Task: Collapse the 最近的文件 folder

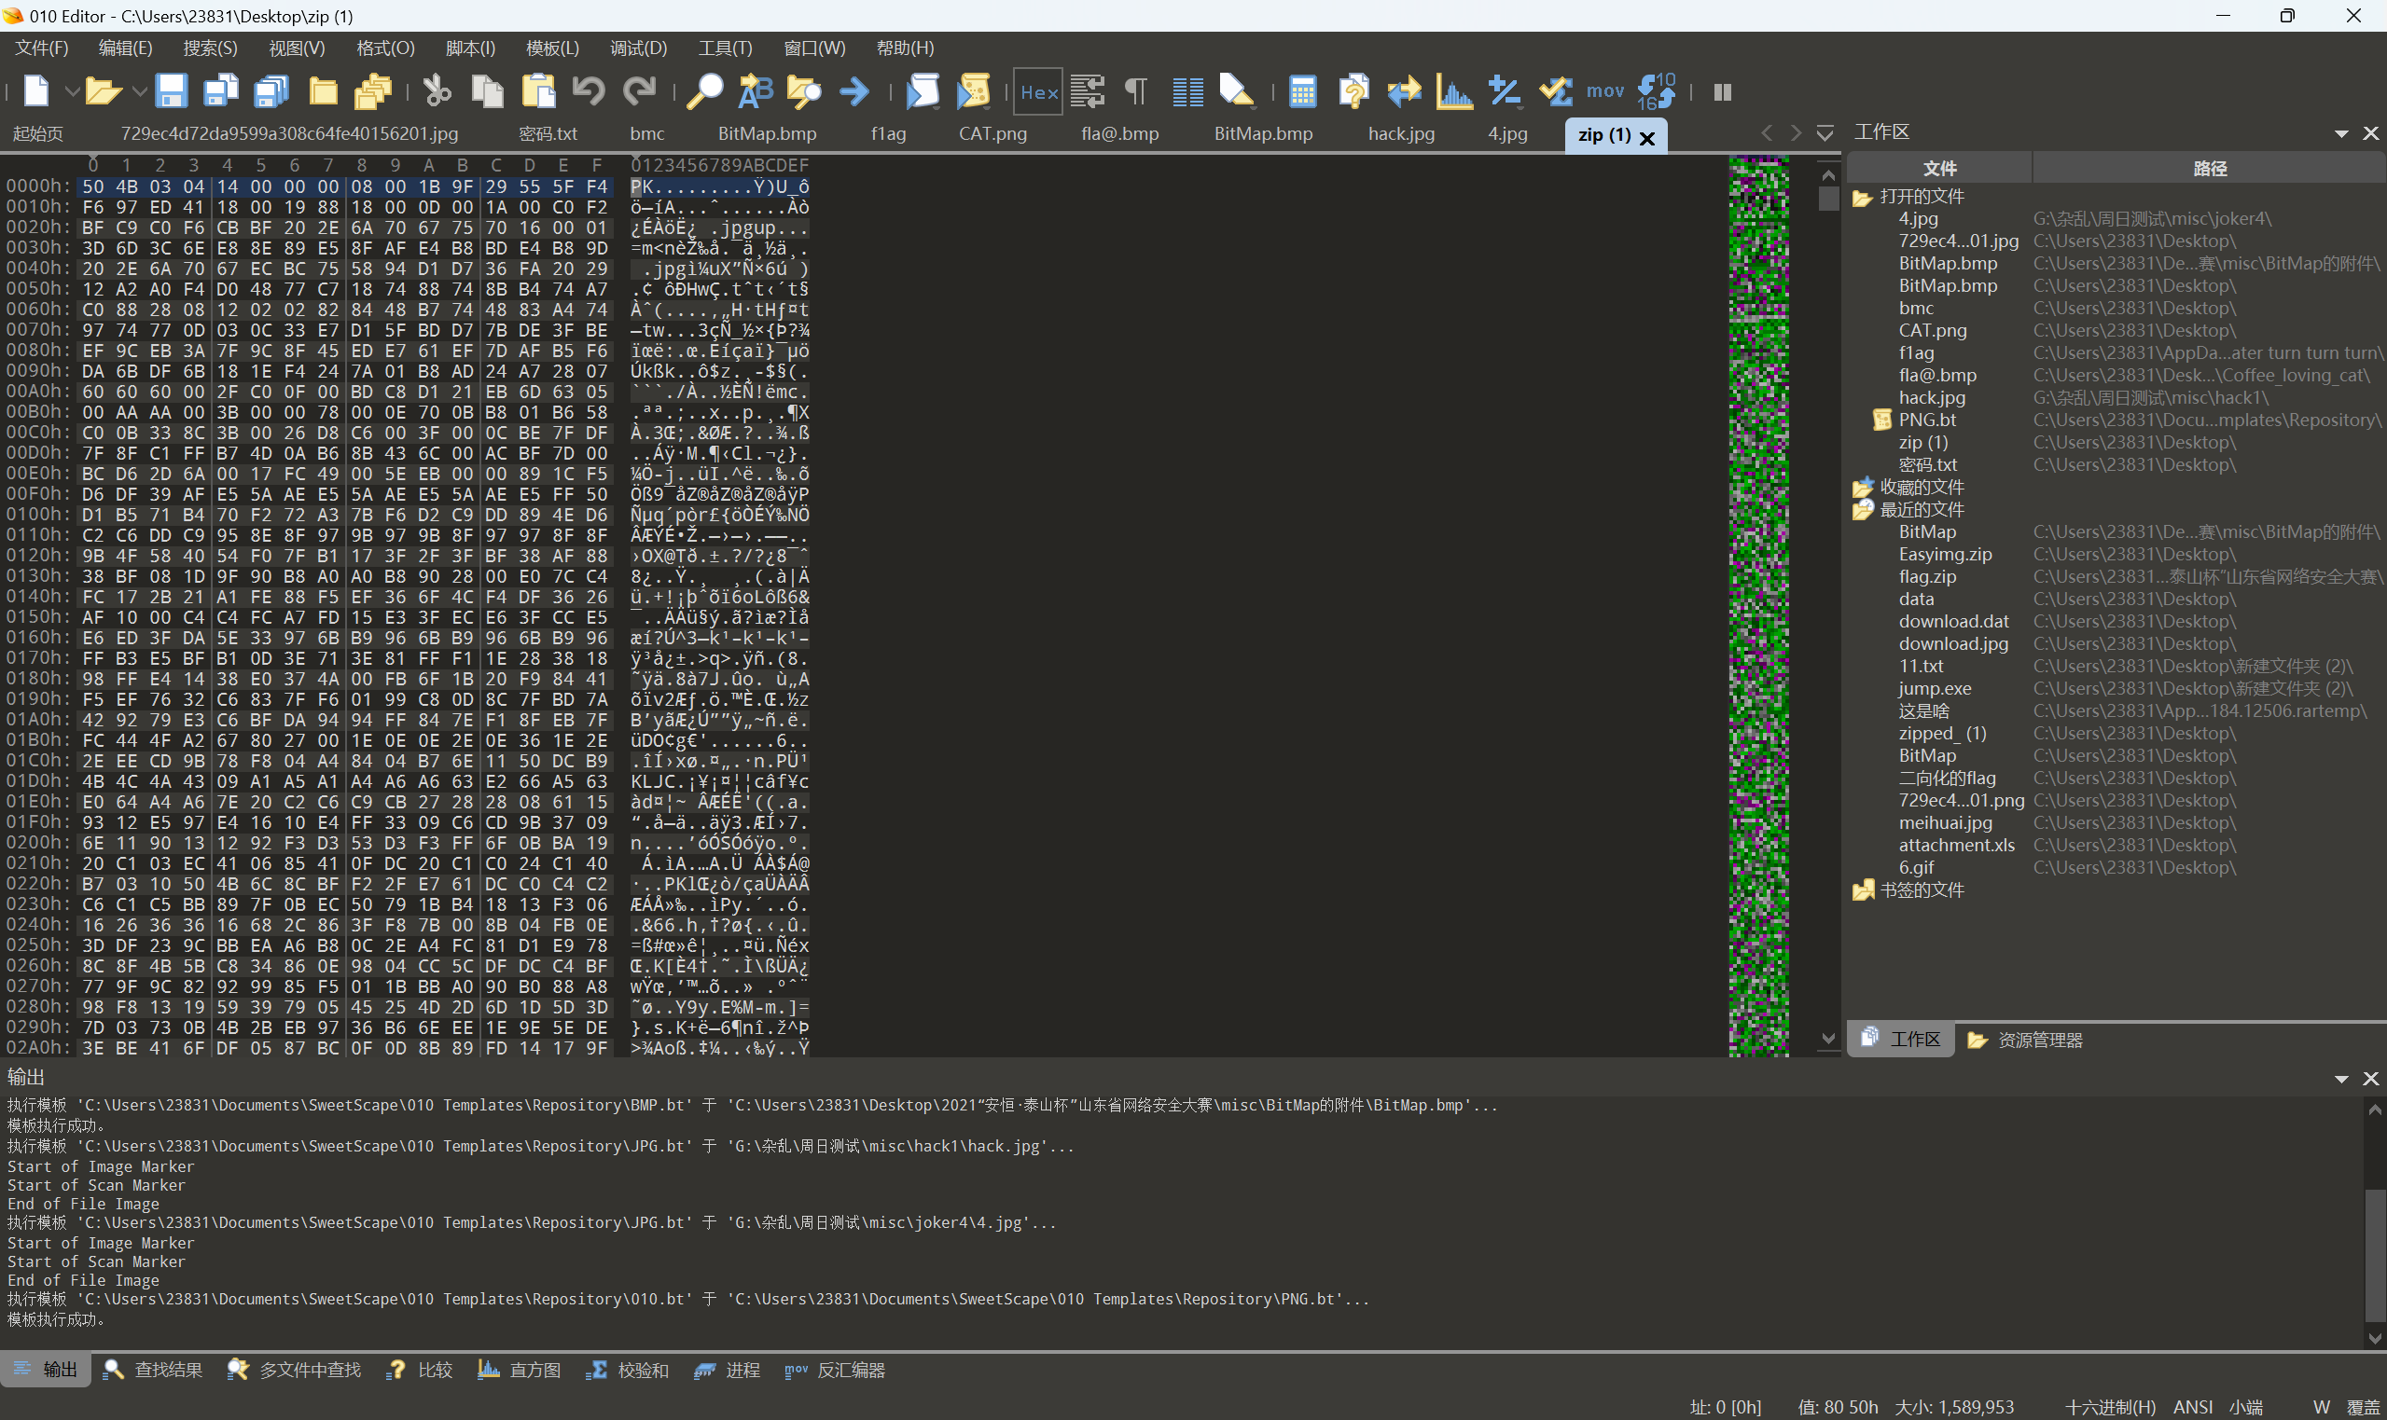Action: coord(1863,510)
